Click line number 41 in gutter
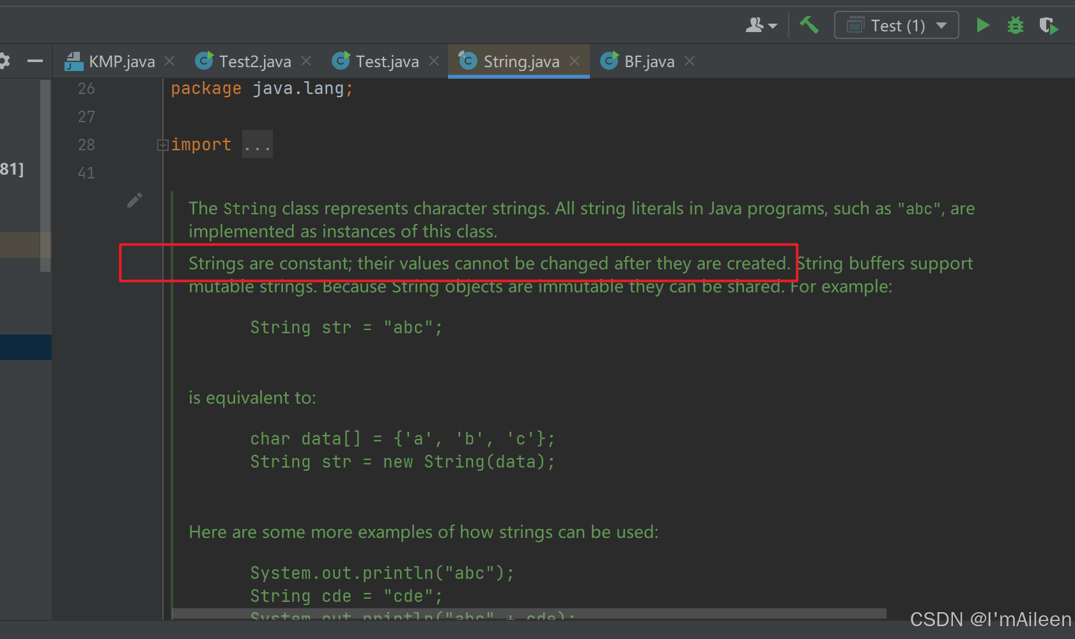Viewport: 1075px width, 639px height. tap(86, 173)
